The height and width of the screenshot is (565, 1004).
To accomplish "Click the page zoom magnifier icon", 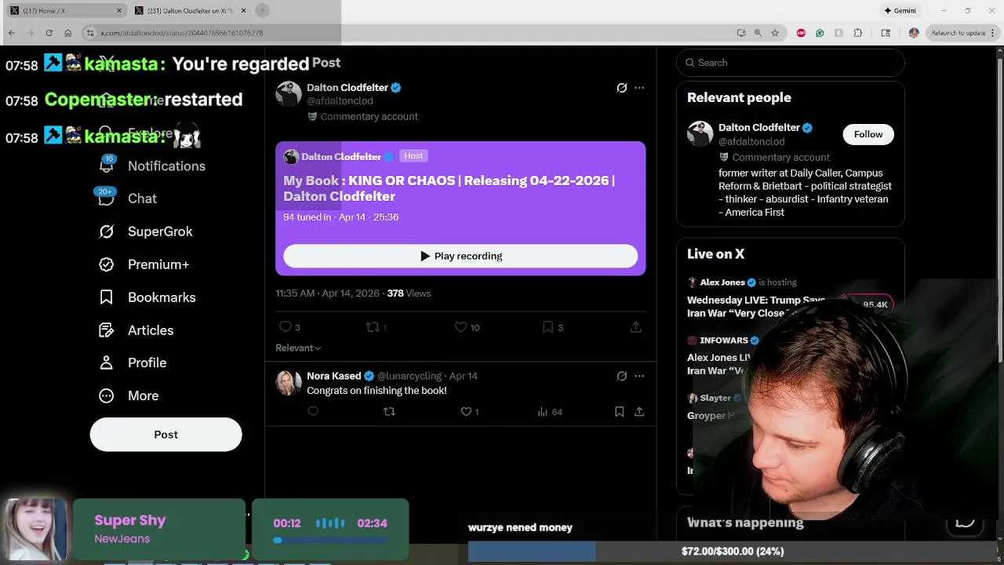I will click(758, 33).
